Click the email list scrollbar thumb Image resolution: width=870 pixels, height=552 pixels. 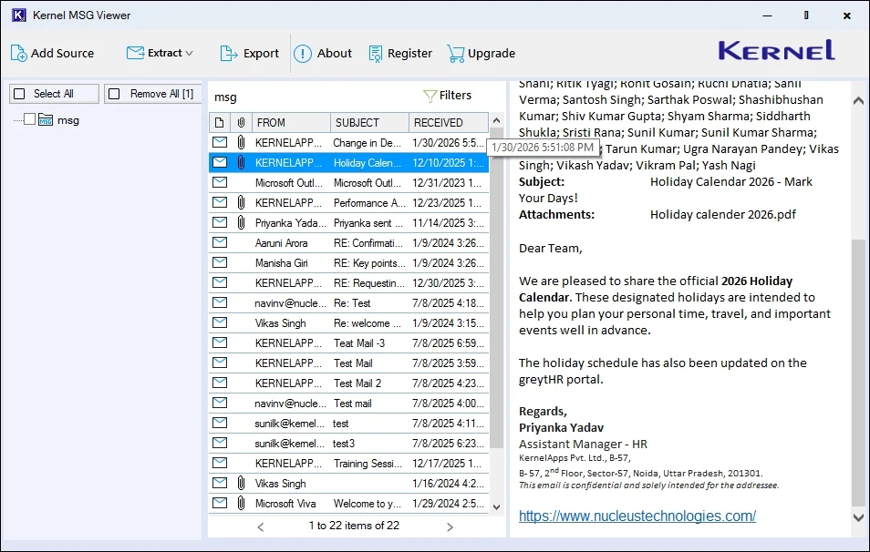pos(497,288)
